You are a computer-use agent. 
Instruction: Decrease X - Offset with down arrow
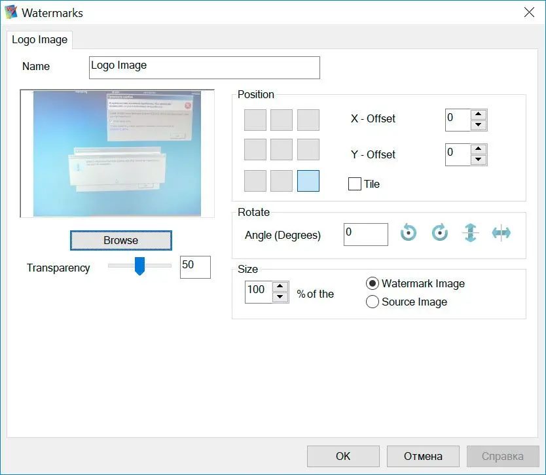pyautogui.click(x=479, y=125)
